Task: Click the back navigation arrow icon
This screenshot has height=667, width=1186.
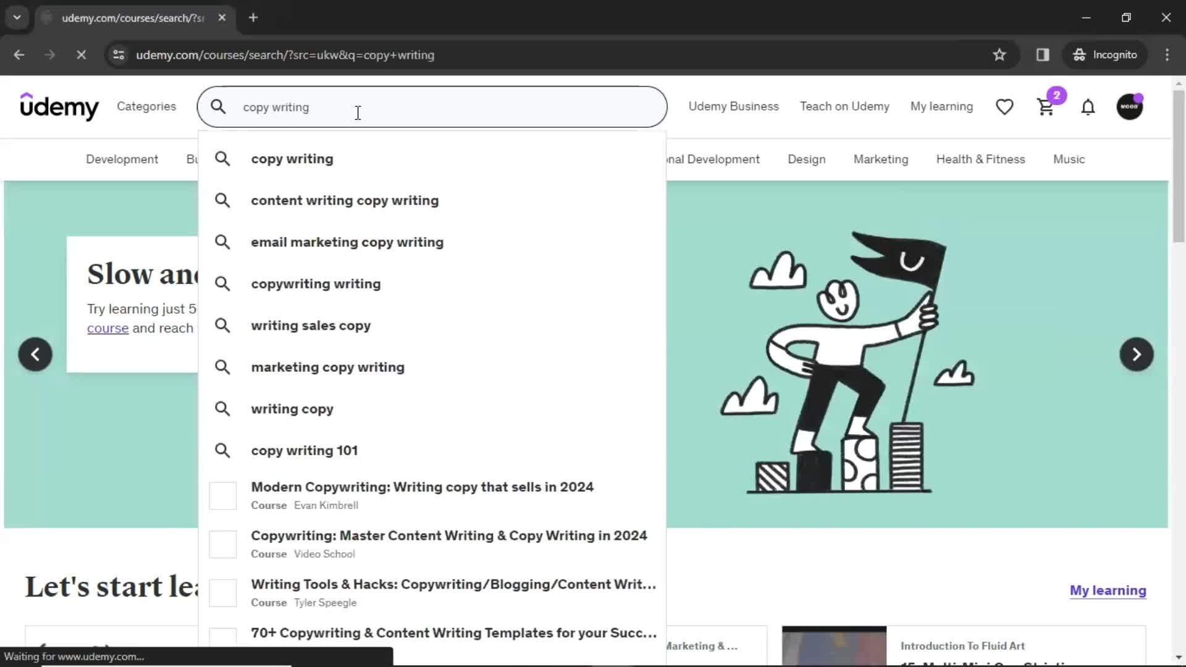Action: click(19, 54)
